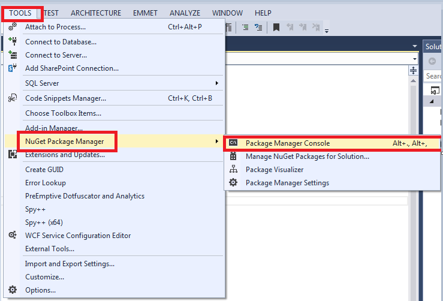The height and width of the screenshot is (301, 443).
Task: Click the NuGet Package Manager submenu arrow
Action: point(217,141)
